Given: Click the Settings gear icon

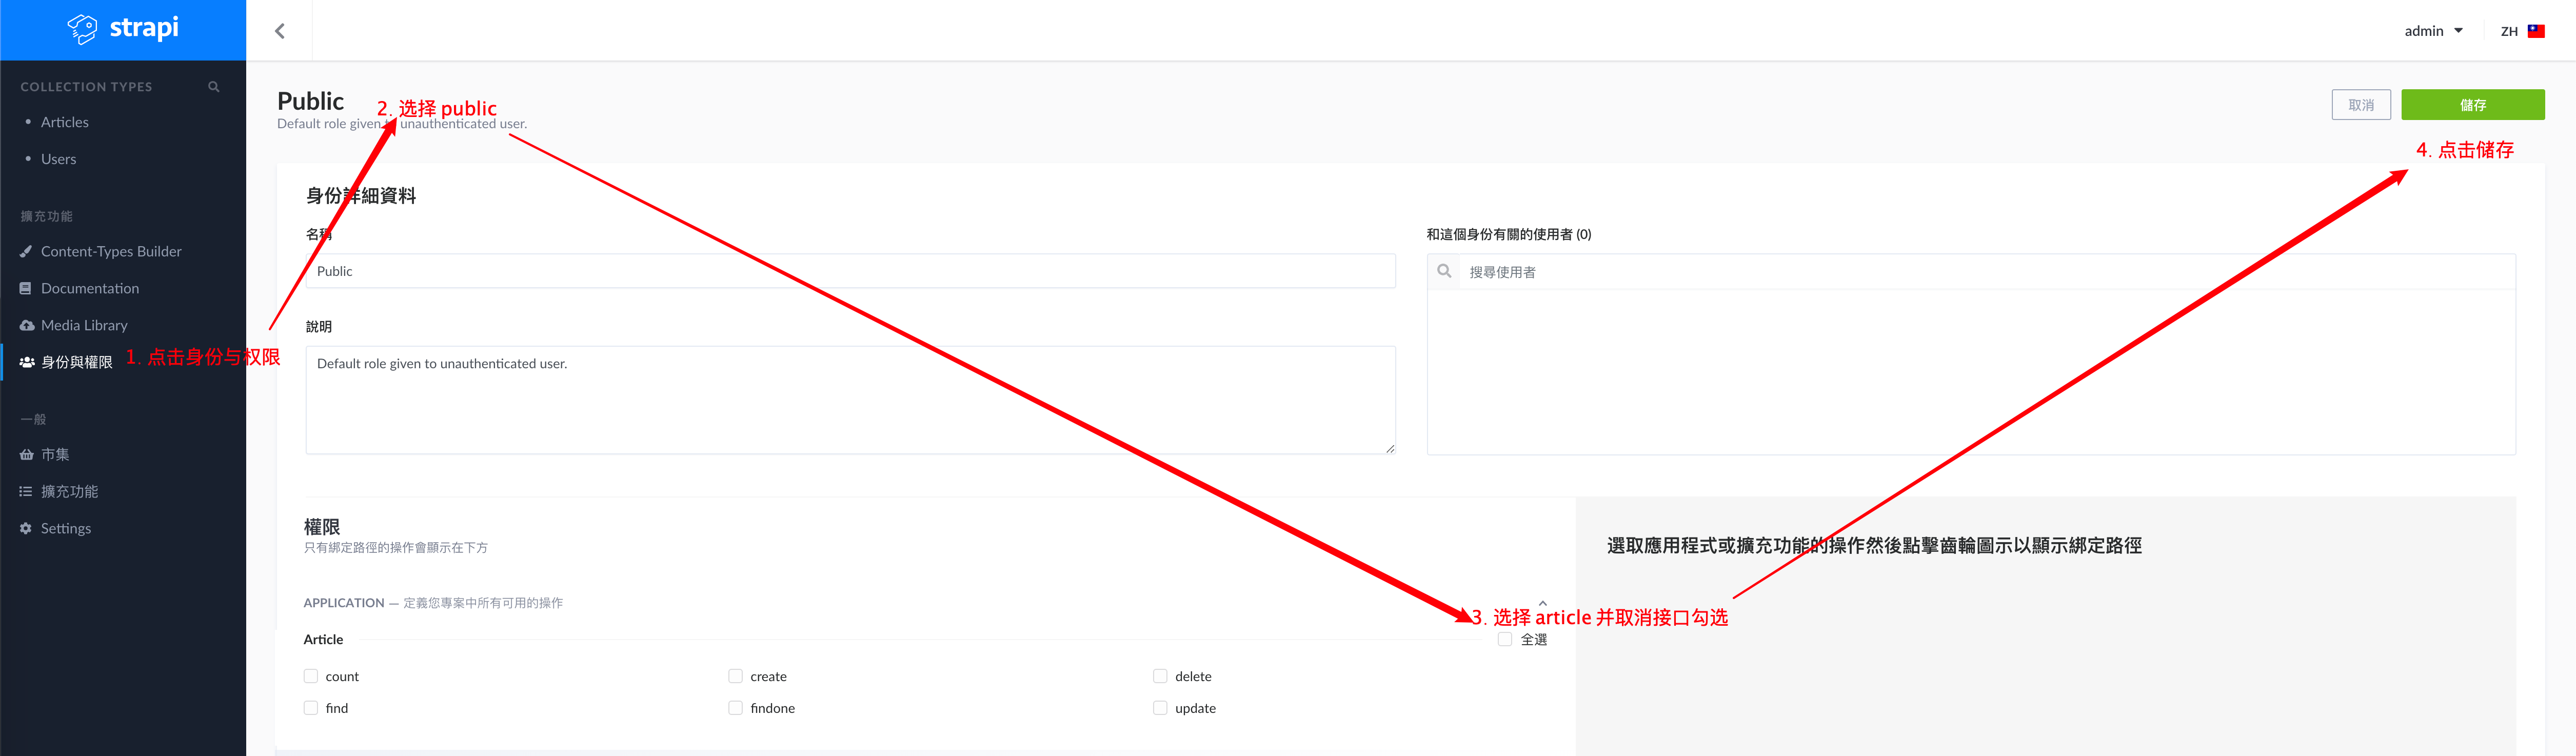Looking at the screenshot, I should [x=26, y=528].
